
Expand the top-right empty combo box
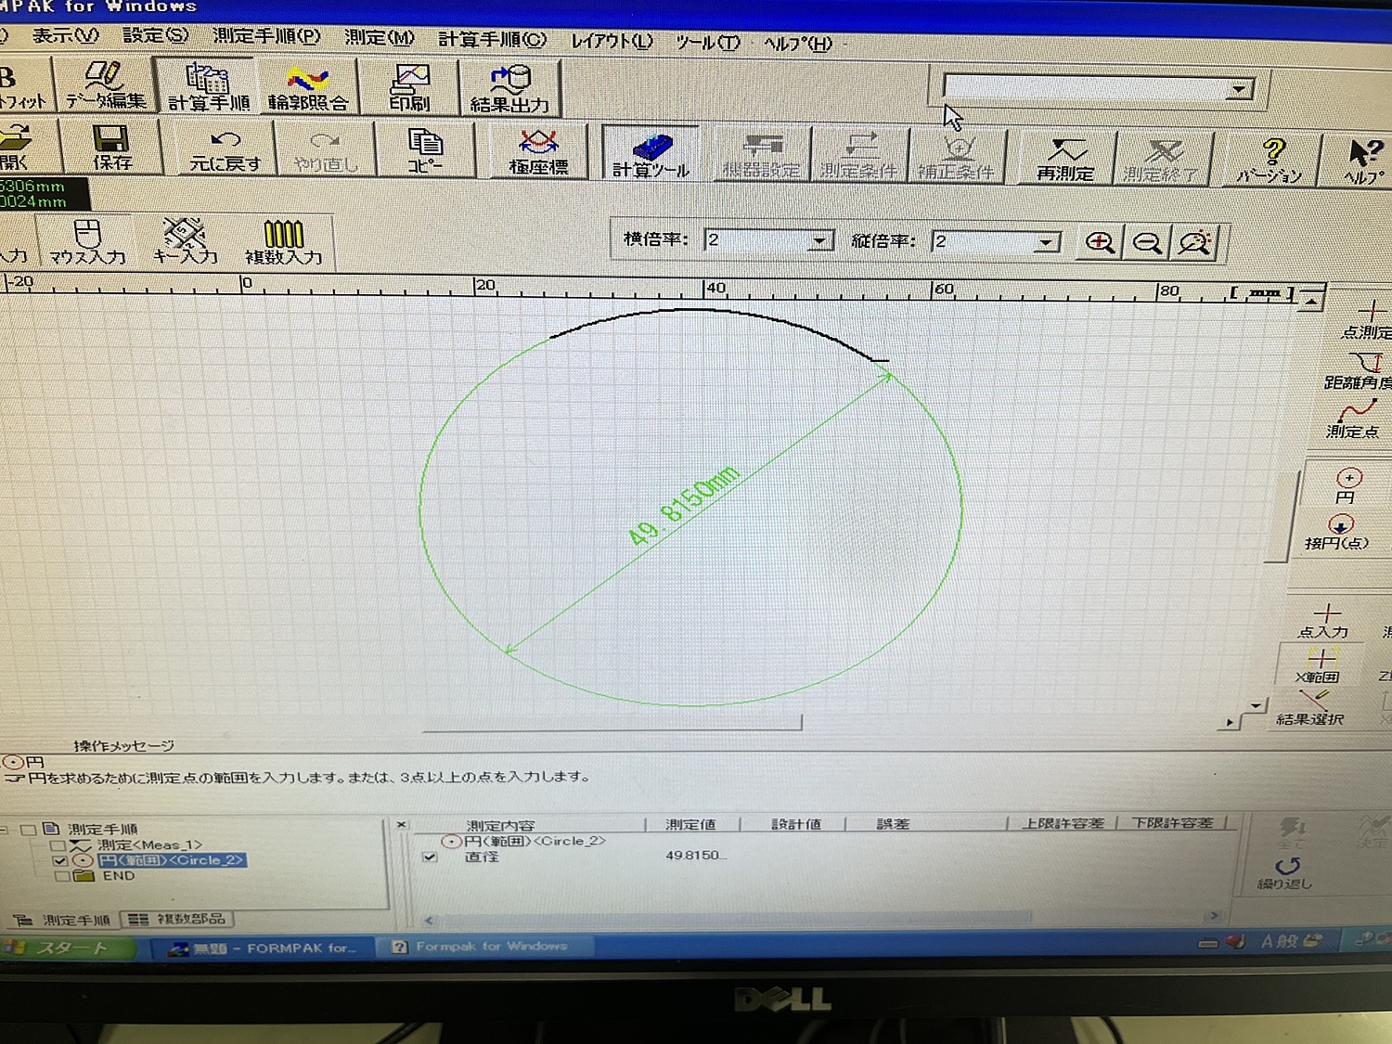(x=1239, y=89)
